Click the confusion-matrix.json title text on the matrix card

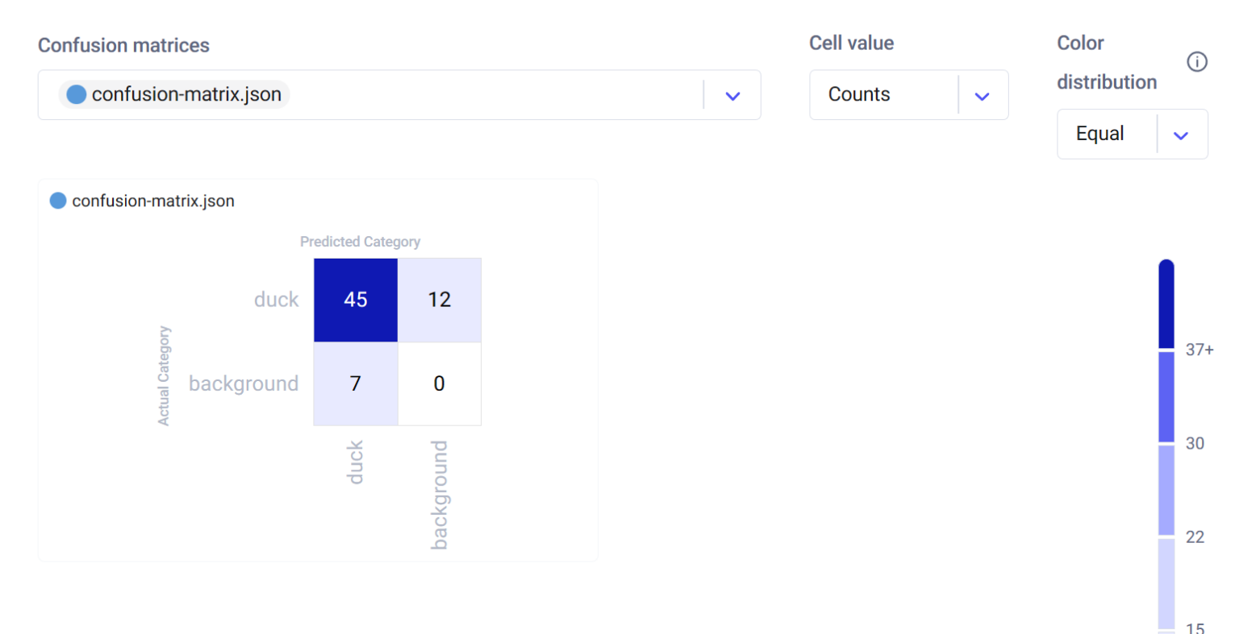[153, 201]
